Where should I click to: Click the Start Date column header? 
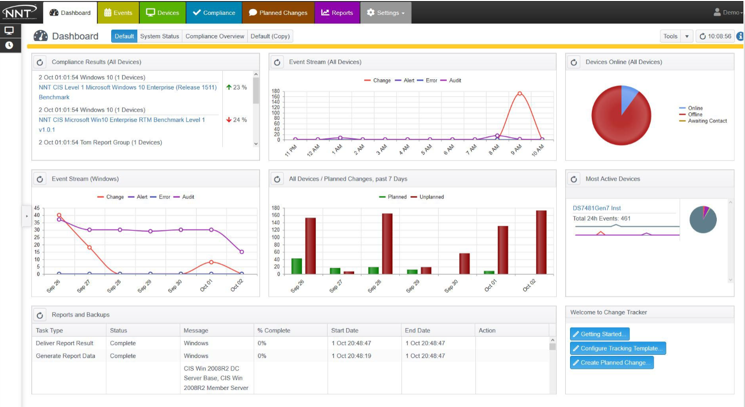click(x=364, y=330)
